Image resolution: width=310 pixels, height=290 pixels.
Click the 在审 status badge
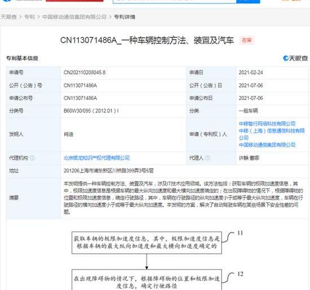coord(247,40)
